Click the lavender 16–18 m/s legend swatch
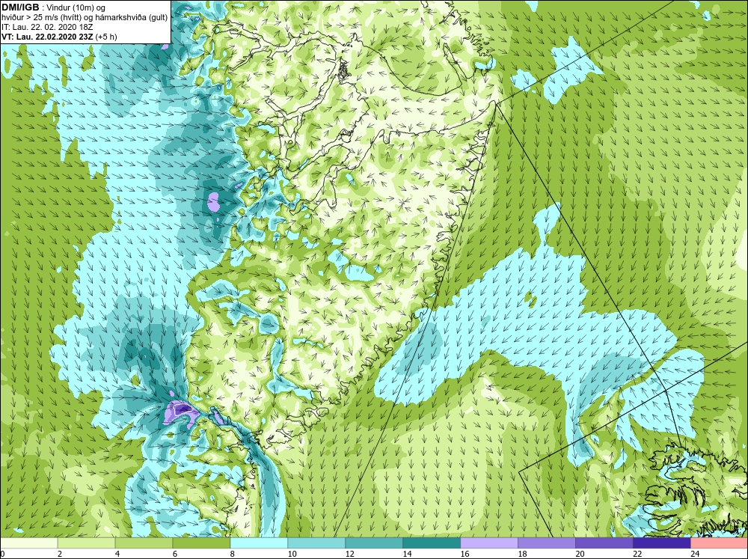748x559 pixels. click(489, 543)
